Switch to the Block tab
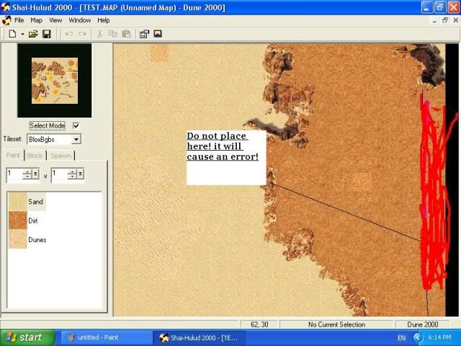The image size is (461, 346). [35, 156]
